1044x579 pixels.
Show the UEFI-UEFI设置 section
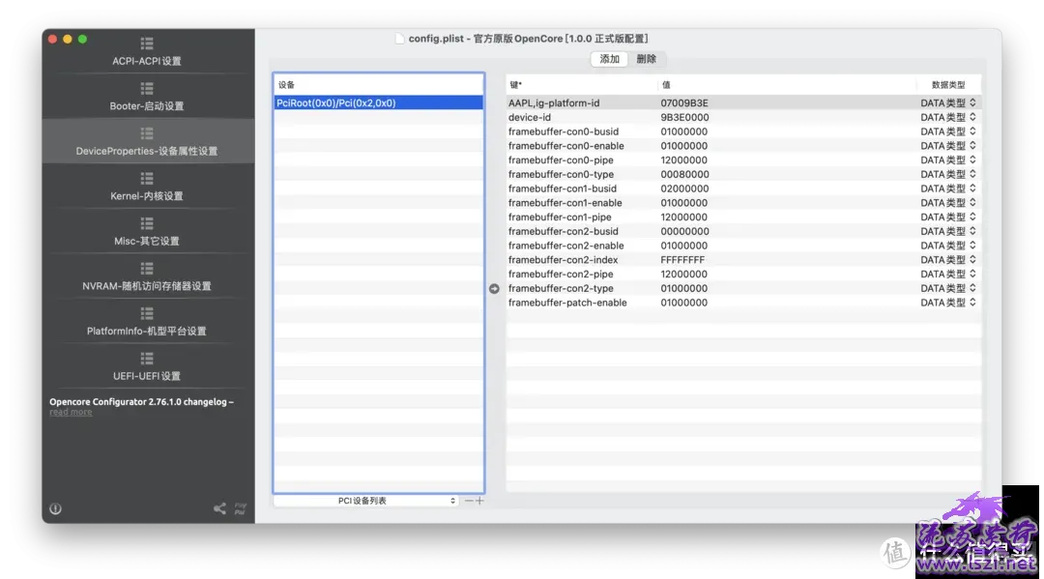[147, 367]
